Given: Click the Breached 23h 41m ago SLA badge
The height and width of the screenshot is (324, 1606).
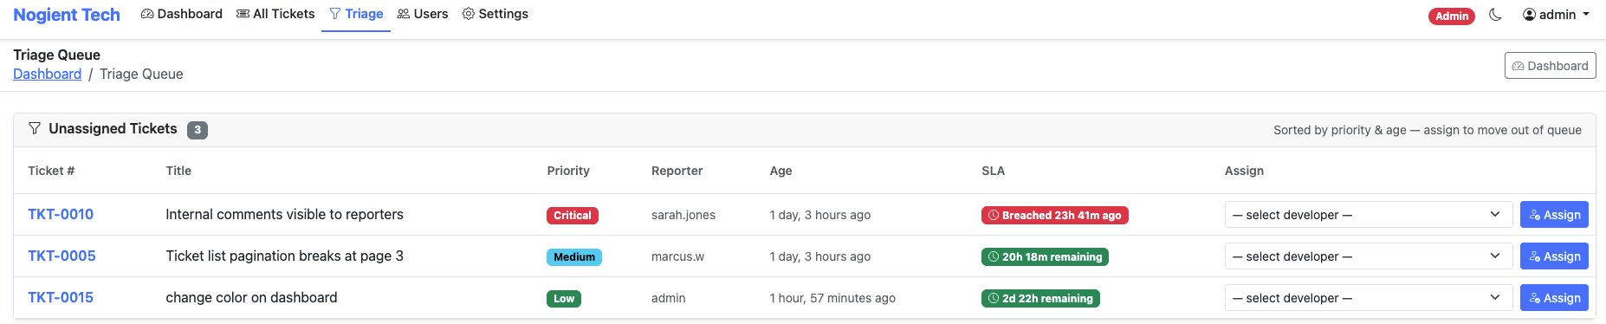Looking at the screenshot, I should coord(1054,216).
